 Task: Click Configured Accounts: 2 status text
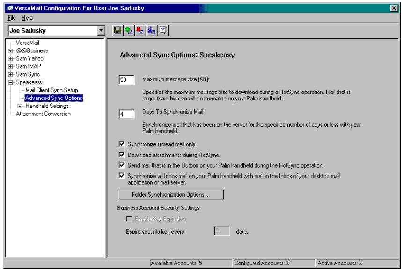pos(262,263)
